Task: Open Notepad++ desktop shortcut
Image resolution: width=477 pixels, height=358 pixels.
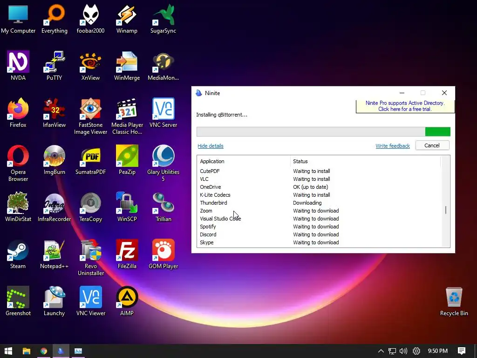Action: pyautogui.click(x=54, y=254)
